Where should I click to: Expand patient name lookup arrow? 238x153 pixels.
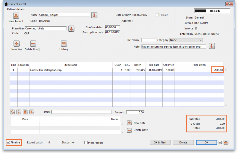[x=94, y=15]
